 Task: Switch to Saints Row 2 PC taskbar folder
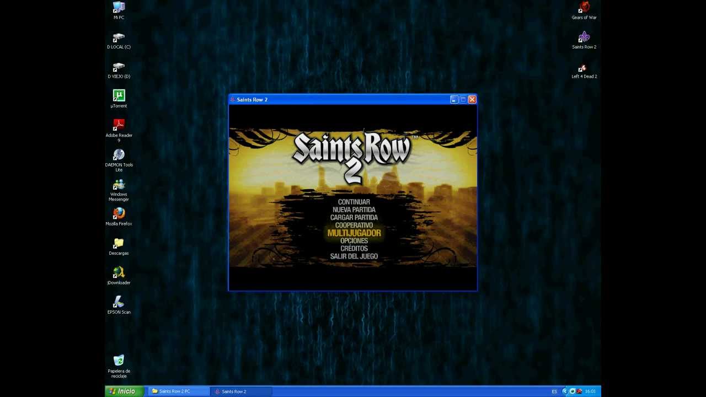click(x=179, y=391)
